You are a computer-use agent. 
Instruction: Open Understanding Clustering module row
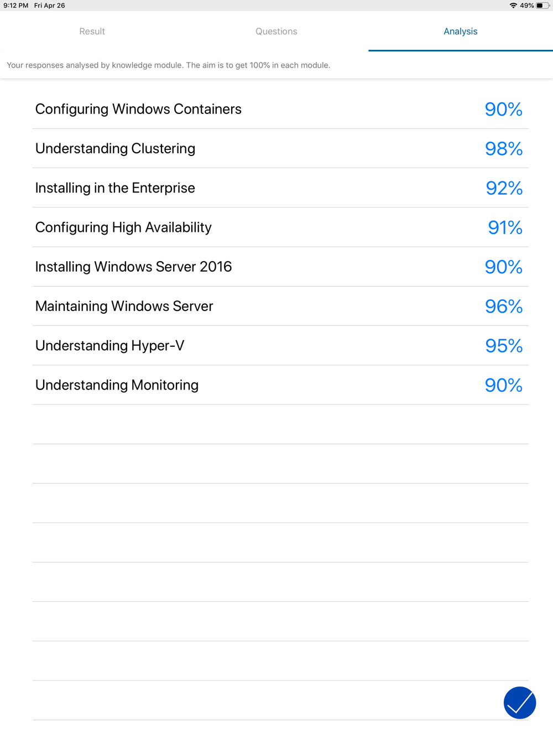[280, 148]
